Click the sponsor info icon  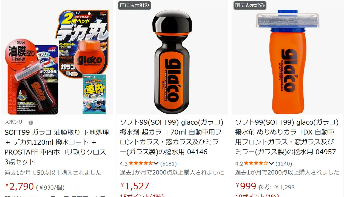click(x=31, y=122)
